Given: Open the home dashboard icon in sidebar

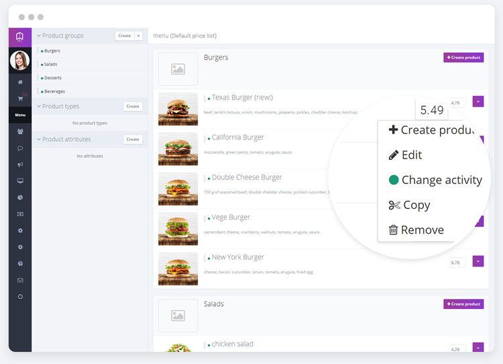Looking at the screenshot, I should pyautogui.click(x=20, y=82).
